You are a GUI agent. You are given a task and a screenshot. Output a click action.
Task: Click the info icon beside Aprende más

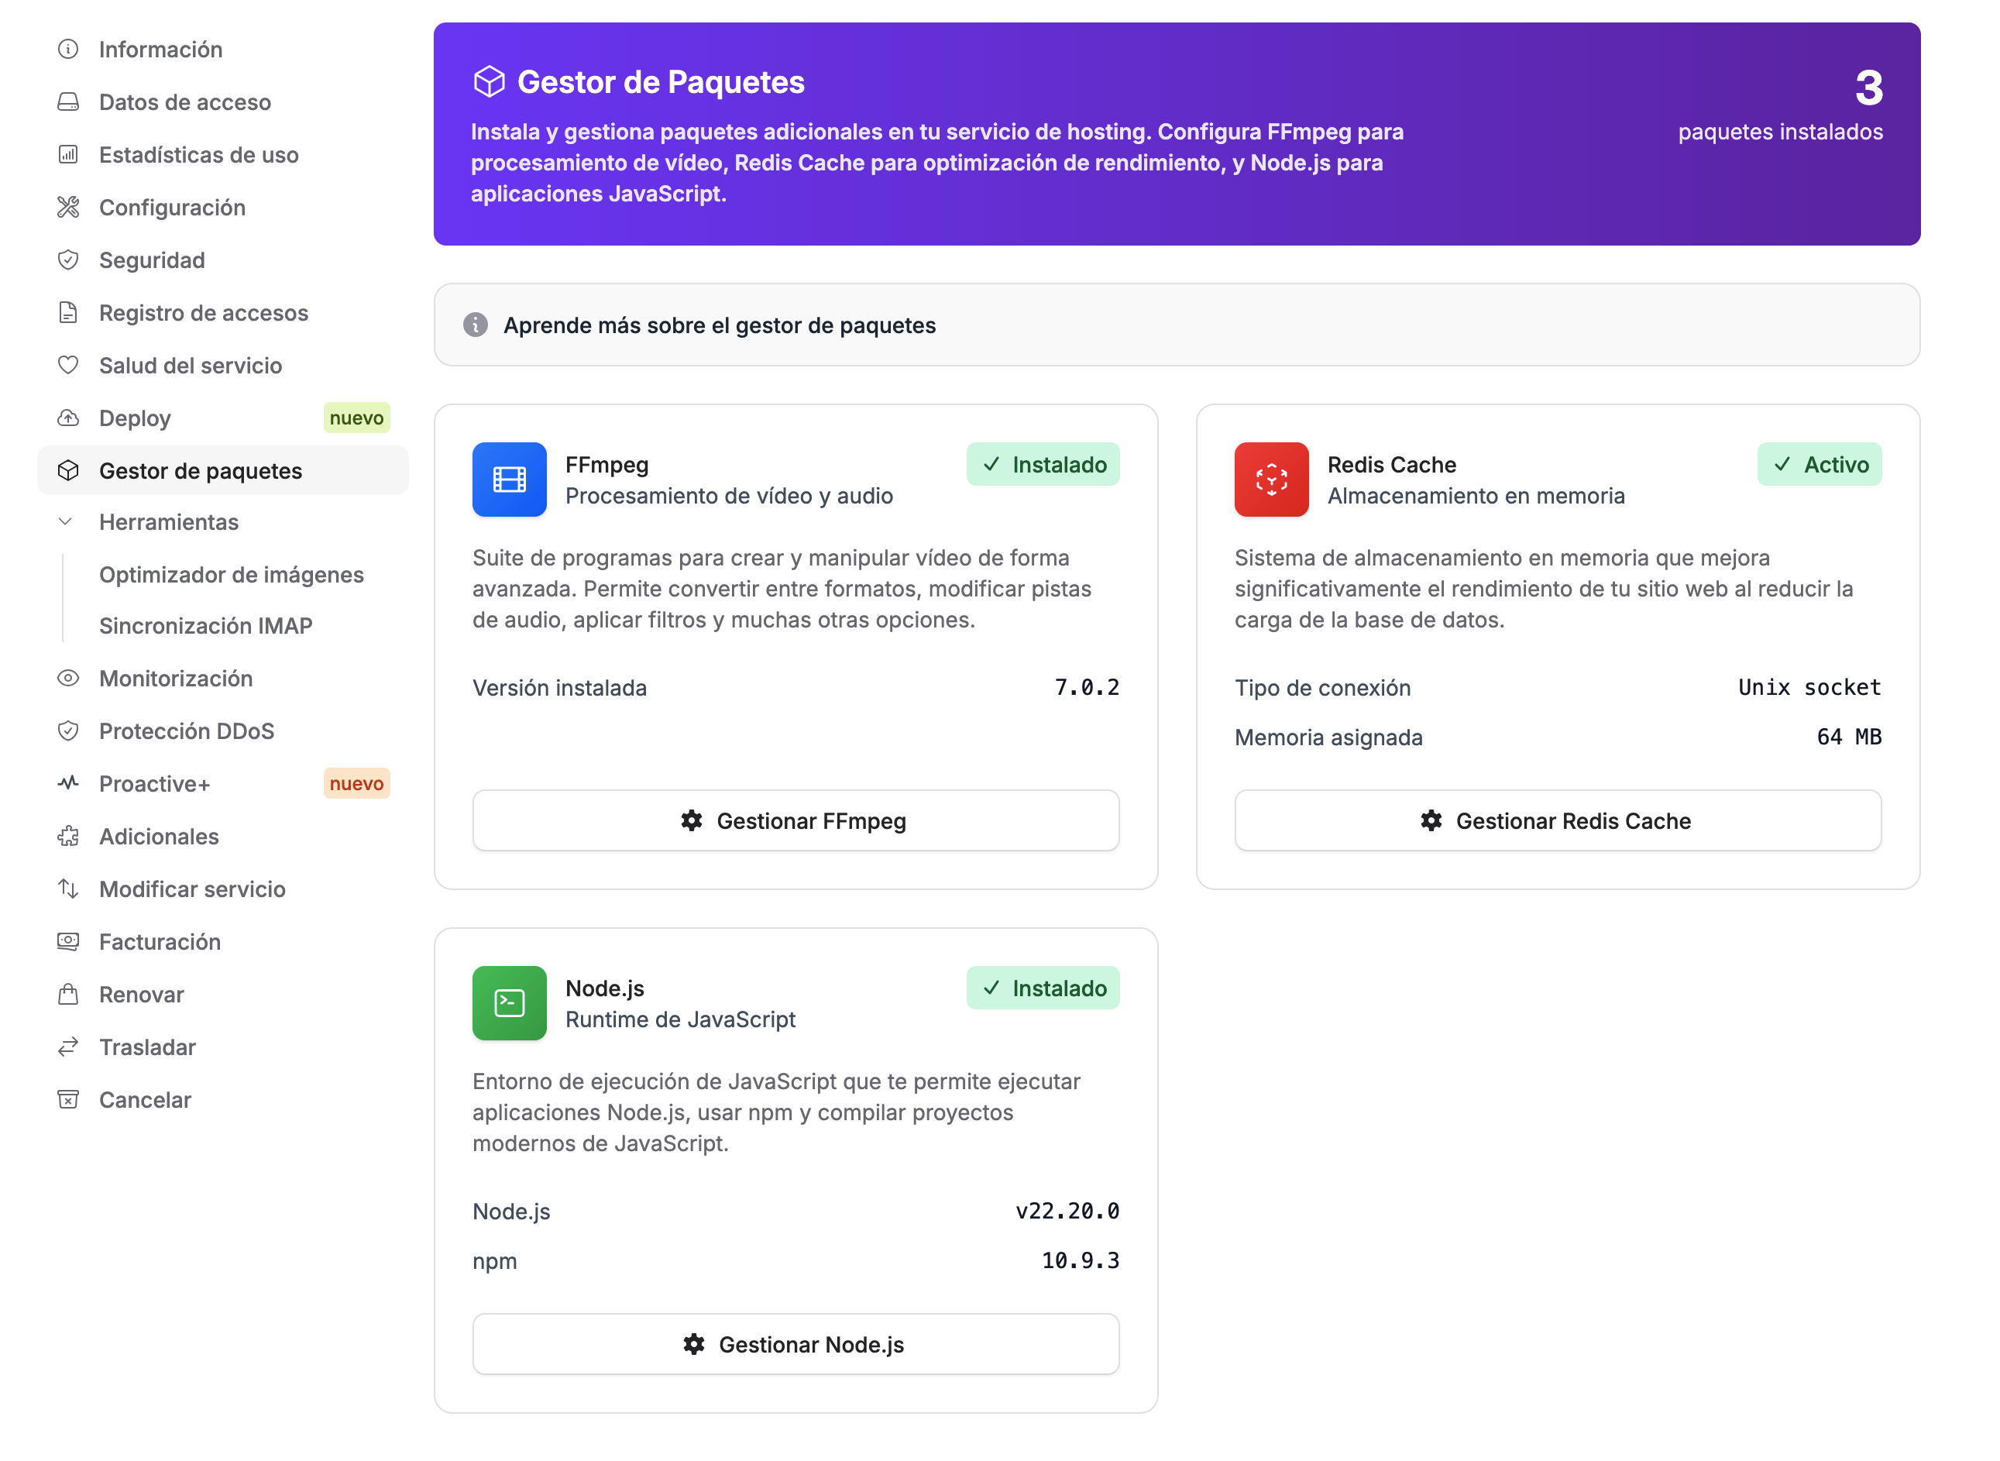click(476, 325)
